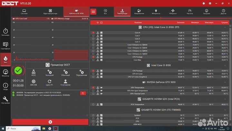The width and height of the screenshot is (232, 131).
Task: Switch to the Ядра процессора graph tab
Action: coord(50,12)
